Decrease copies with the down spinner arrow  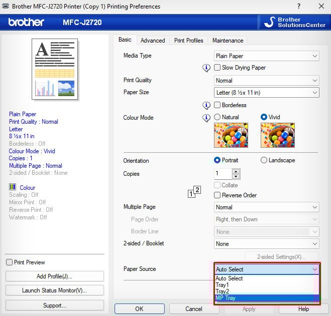coord(236,176)
